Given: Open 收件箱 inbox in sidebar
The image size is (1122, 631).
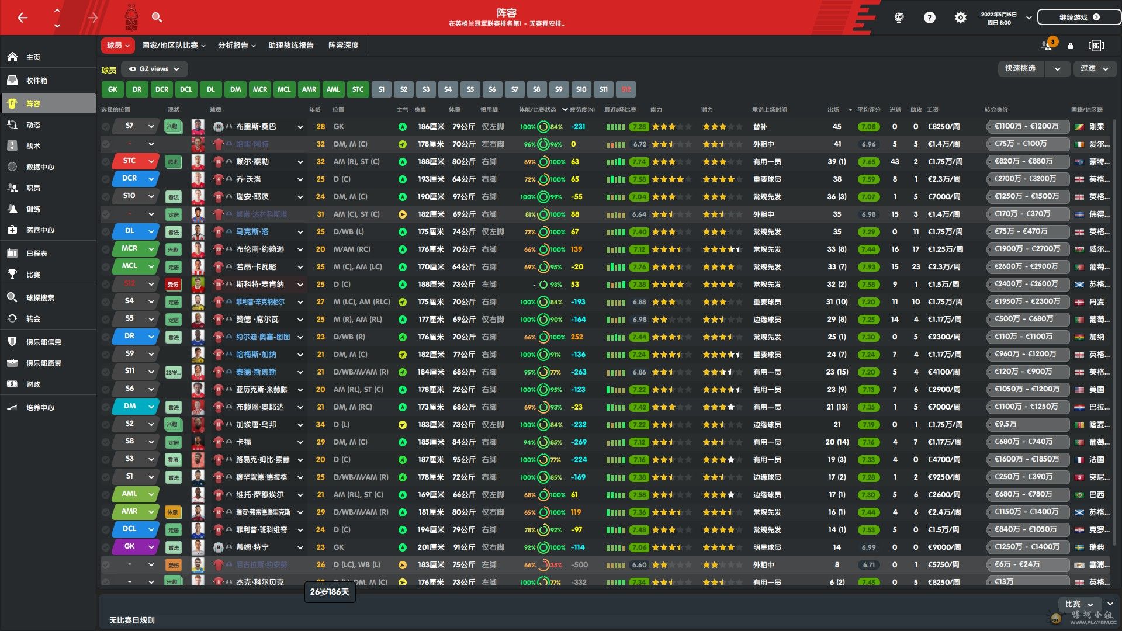Looking at the screenshot, I should [36, 81].
